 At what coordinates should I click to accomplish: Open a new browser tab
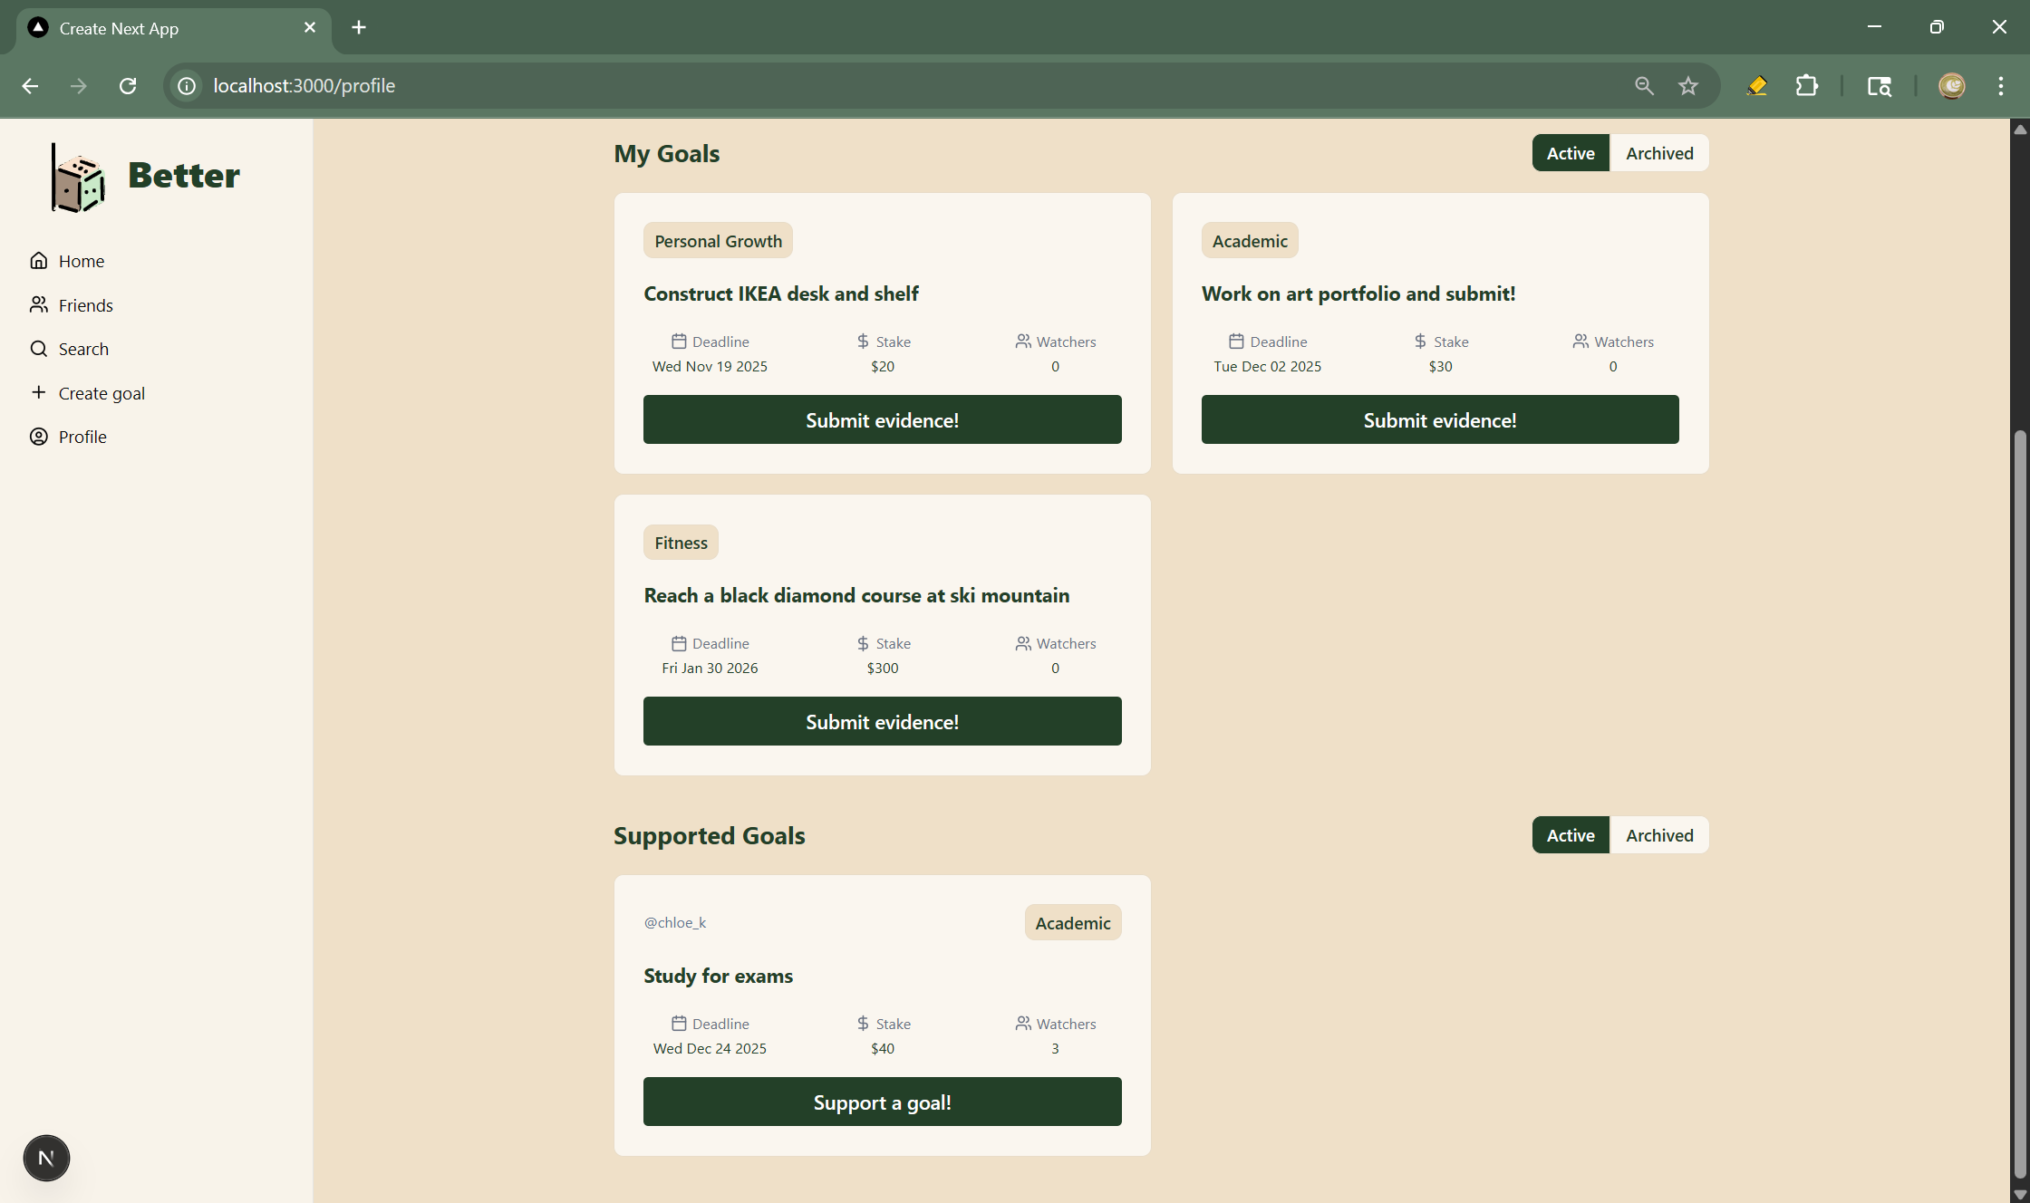click(359, 28)
